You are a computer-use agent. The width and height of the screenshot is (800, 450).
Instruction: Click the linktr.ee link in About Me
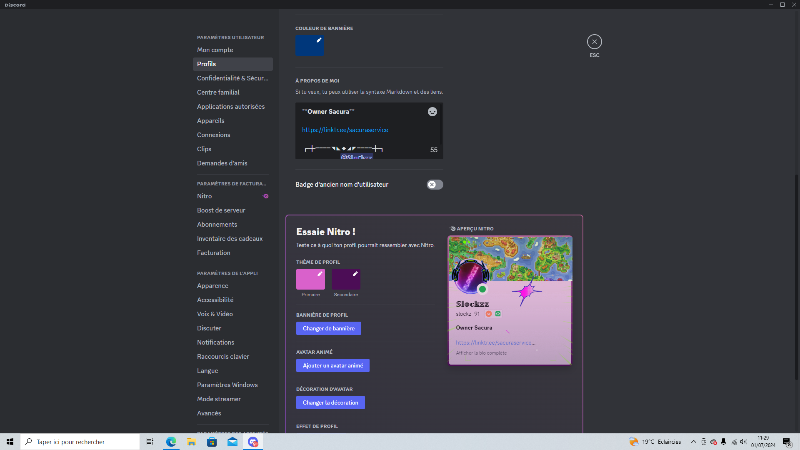345,130
